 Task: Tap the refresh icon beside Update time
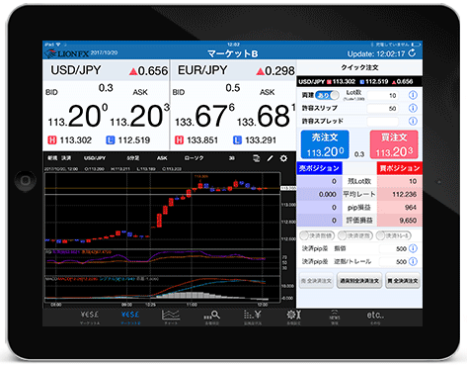[412, 53]
